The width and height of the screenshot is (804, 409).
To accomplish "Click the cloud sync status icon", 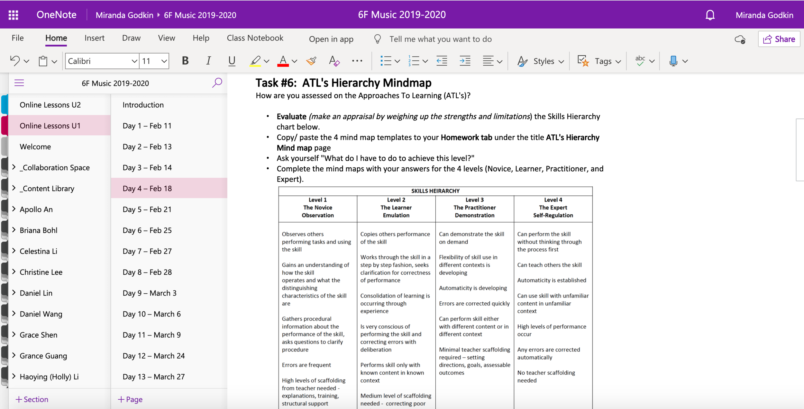I will 740,39.
